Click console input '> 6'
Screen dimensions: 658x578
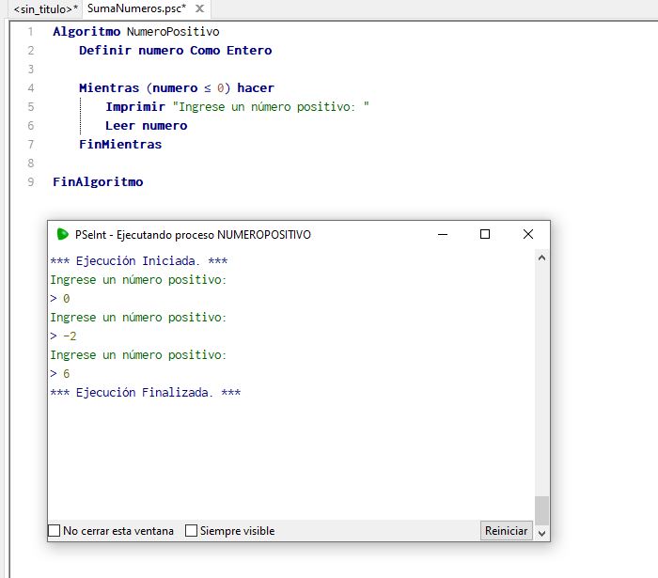pyautogui.click(x=60, y=374)
